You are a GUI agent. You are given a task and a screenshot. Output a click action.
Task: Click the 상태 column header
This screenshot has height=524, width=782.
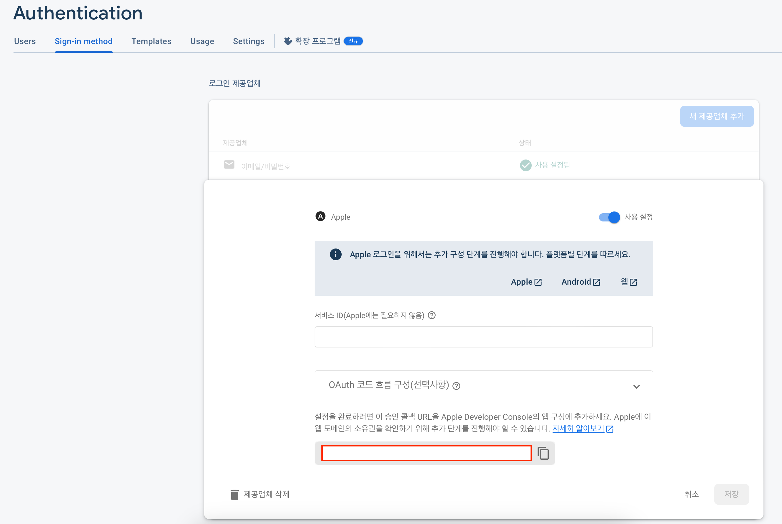tap(525, 143)
